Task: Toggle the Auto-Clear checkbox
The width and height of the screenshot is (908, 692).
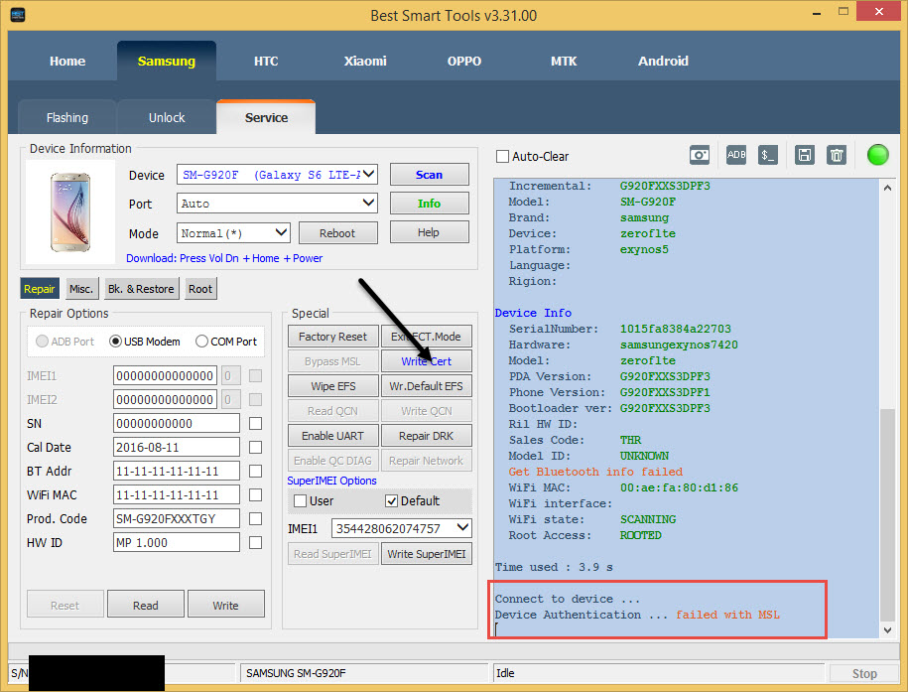Action: [x=503, y=157]
